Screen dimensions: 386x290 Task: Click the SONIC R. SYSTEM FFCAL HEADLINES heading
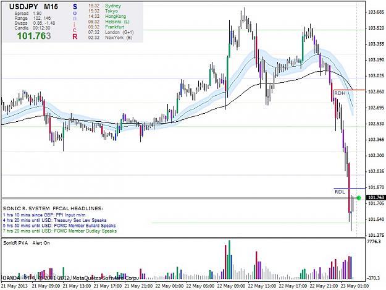53,209
